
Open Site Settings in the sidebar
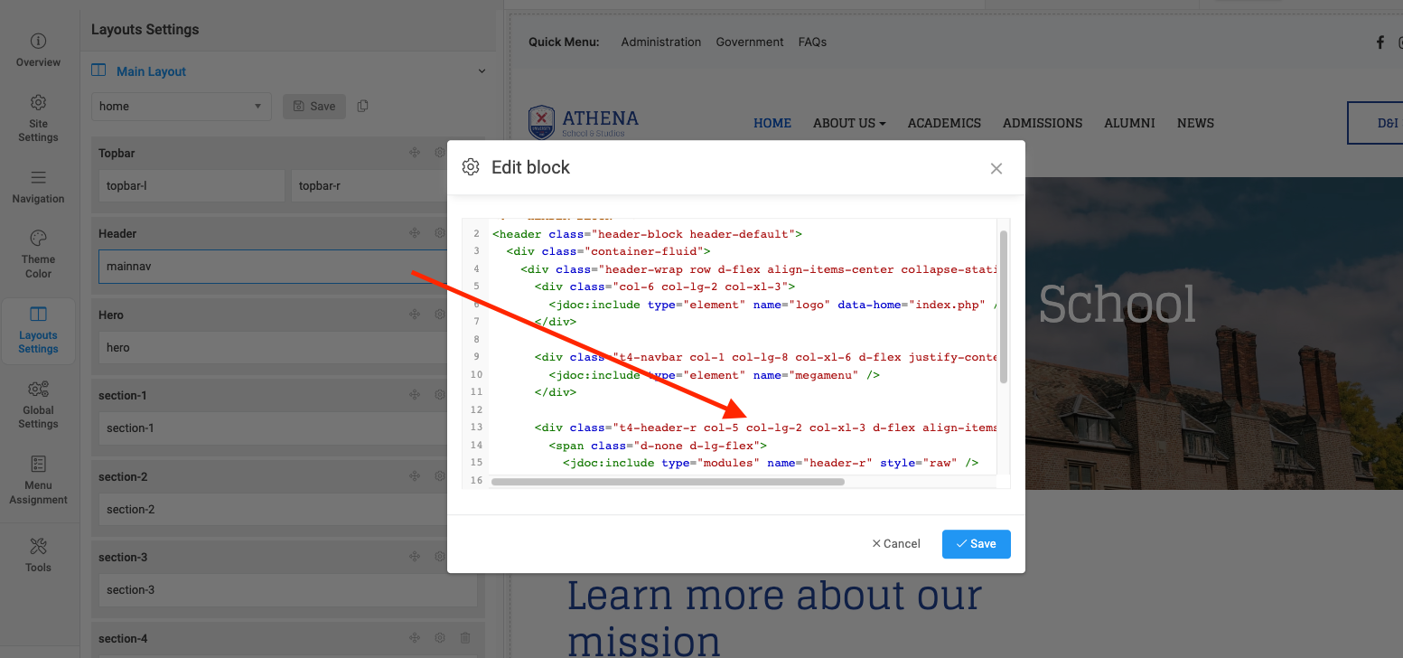38,118
